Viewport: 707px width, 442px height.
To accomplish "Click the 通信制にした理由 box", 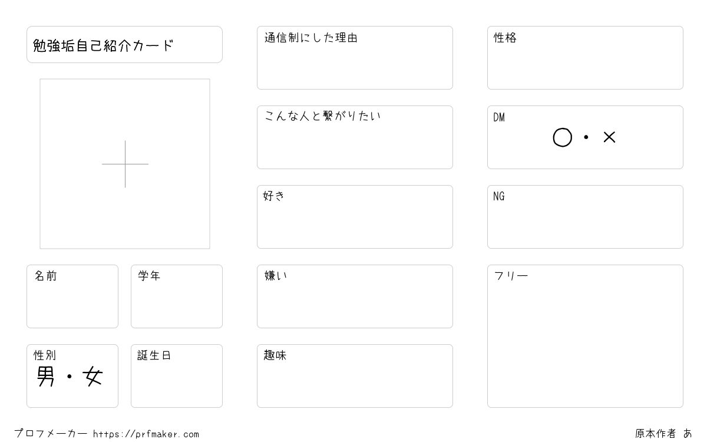I will pyautogui.click(x=355, y=58).
